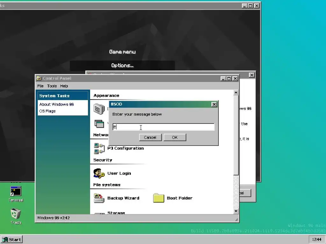Click the Control Panel scrollbar thumb
326x244 pixels.
point(236,135)
